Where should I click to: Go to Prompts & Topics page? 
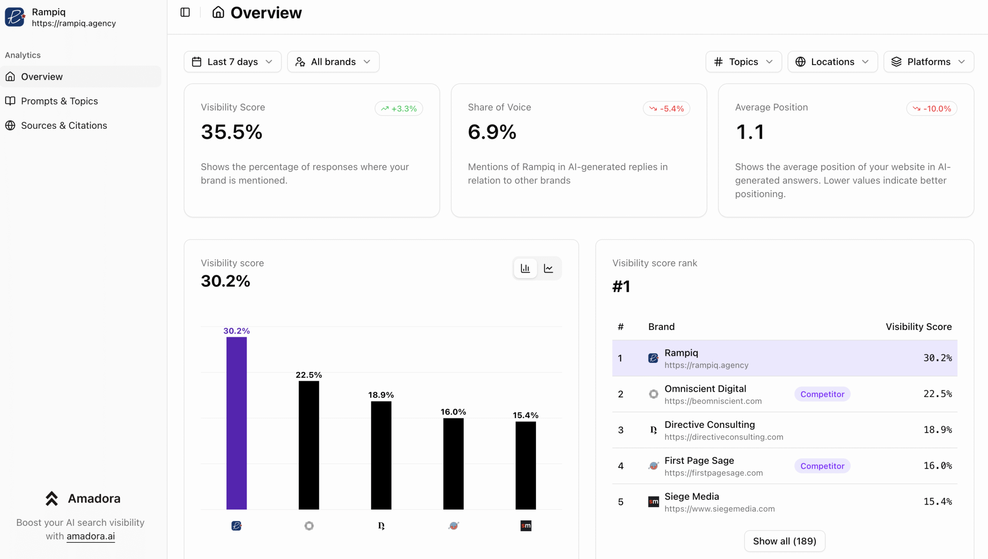pyautogui.click(x=59, y=101)
